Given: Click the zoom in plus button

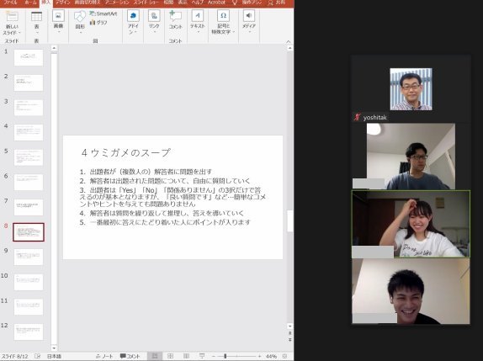Looking at the screenshot, I should coord(260,356).
